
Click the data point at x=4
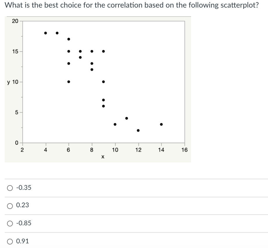[45, 33]
